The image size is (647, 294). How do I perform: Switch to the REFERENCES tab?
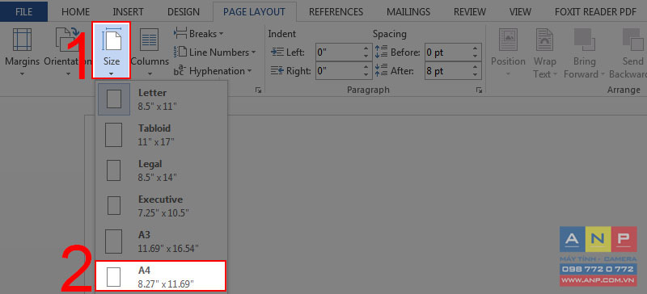336,12
